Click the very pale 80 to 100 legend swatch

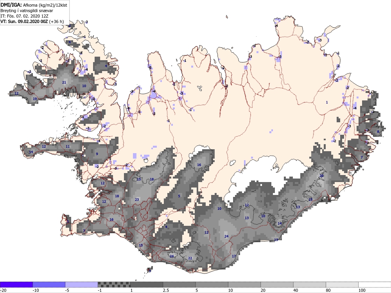click(342, 284)
